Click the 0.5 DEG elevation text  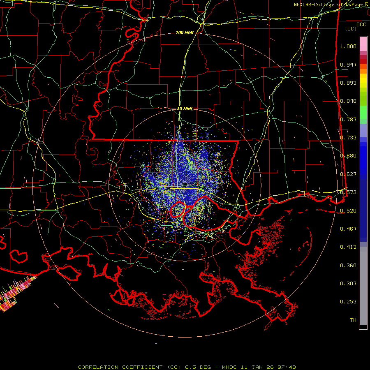tap(197, 367)
